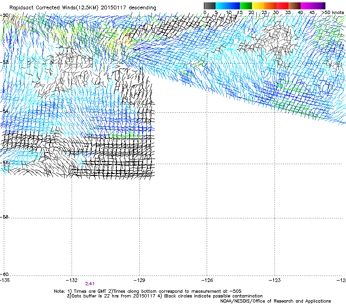Click the brown 35-40 knots legend swatch

point(295,6)
